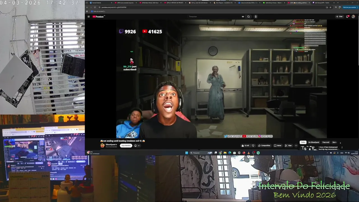The width and height of the screenshot is (359, 202).
Task: Open the weather widget on the taskbar
Action: pyautogui.click(x=93, y=153)
